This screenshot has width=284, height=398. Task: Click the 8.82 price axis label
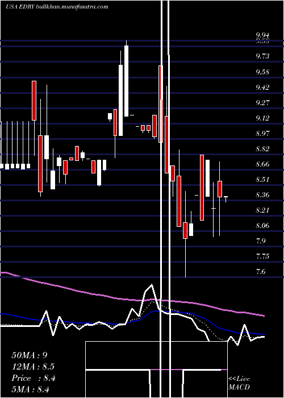[x=262, y=149]
